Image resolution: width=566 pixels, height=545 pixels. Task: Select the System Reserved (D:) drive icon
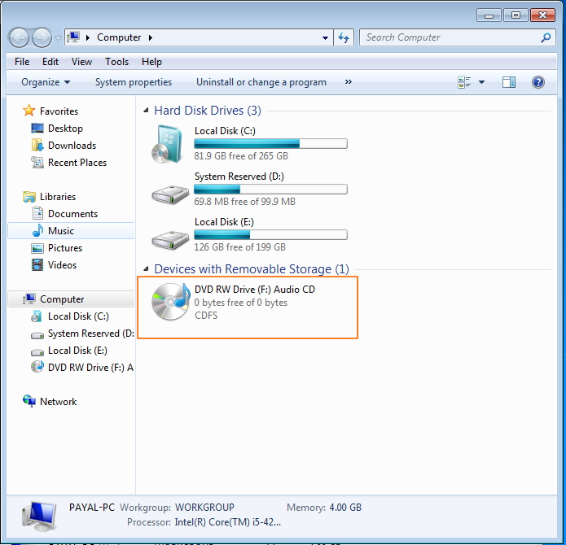[x=170, y=191]
